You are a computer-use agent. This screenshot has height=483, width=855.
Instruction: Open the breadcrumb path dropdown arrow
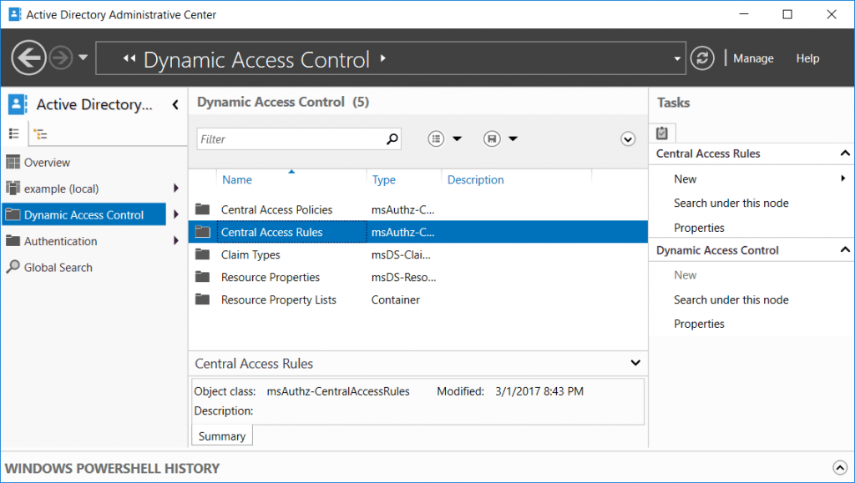(x=676, y=58)
